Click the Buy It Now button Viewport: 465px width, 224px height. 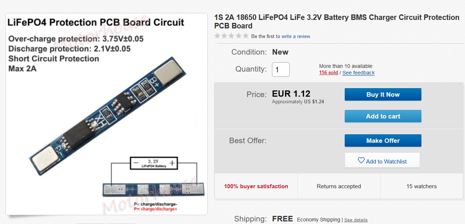pos(383,94)
